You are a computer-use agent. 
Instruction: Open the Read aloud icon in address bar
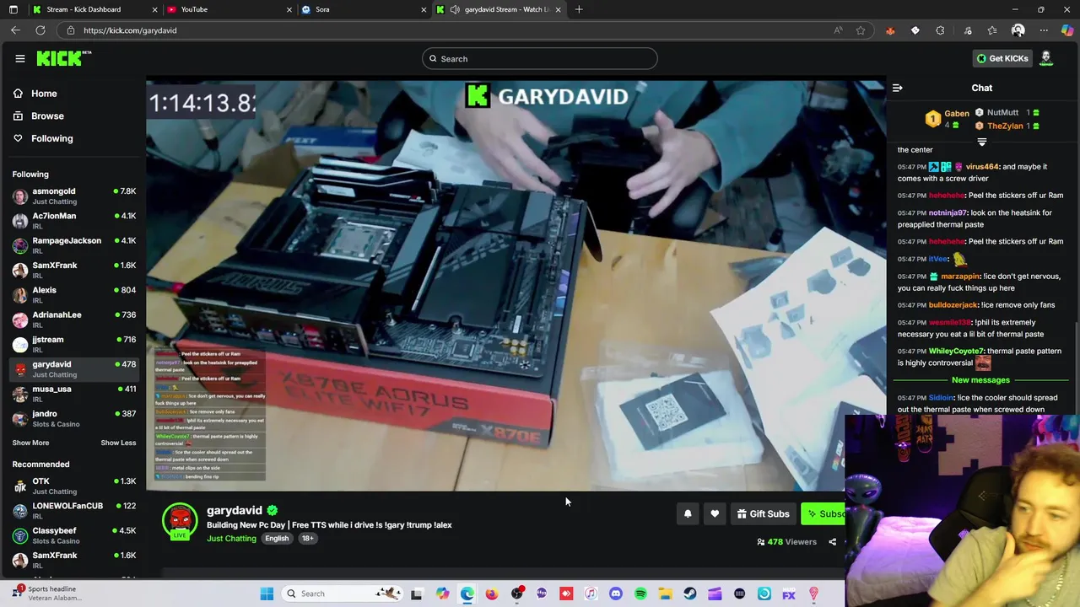(838, 30)
